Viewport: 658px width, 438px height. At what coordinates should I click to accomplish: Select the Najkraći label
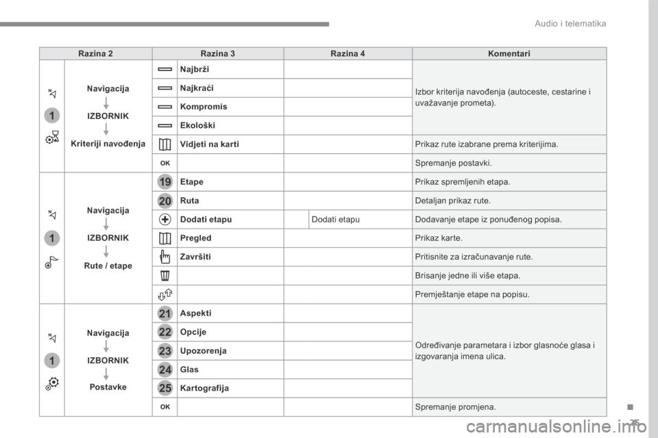197,88
